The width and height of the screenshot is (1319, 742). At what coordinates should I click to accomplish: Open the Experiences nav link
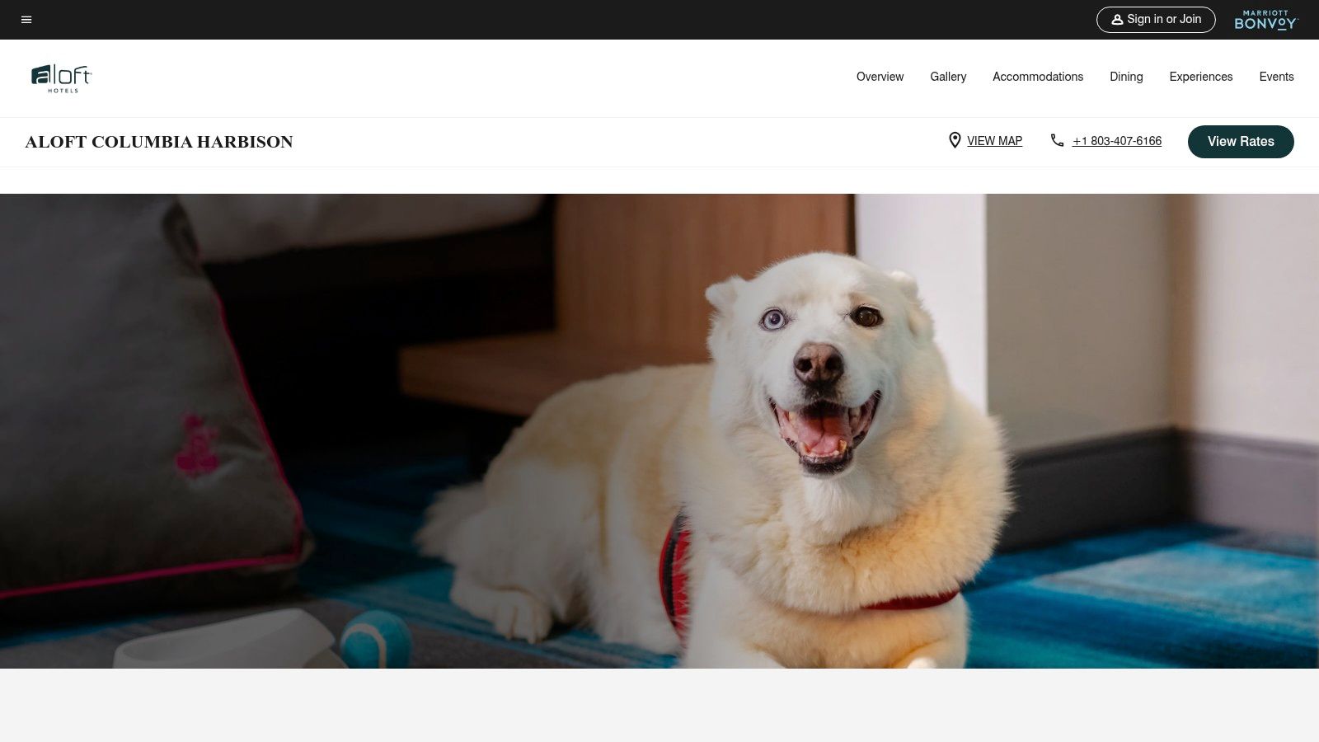(1200, 77)
